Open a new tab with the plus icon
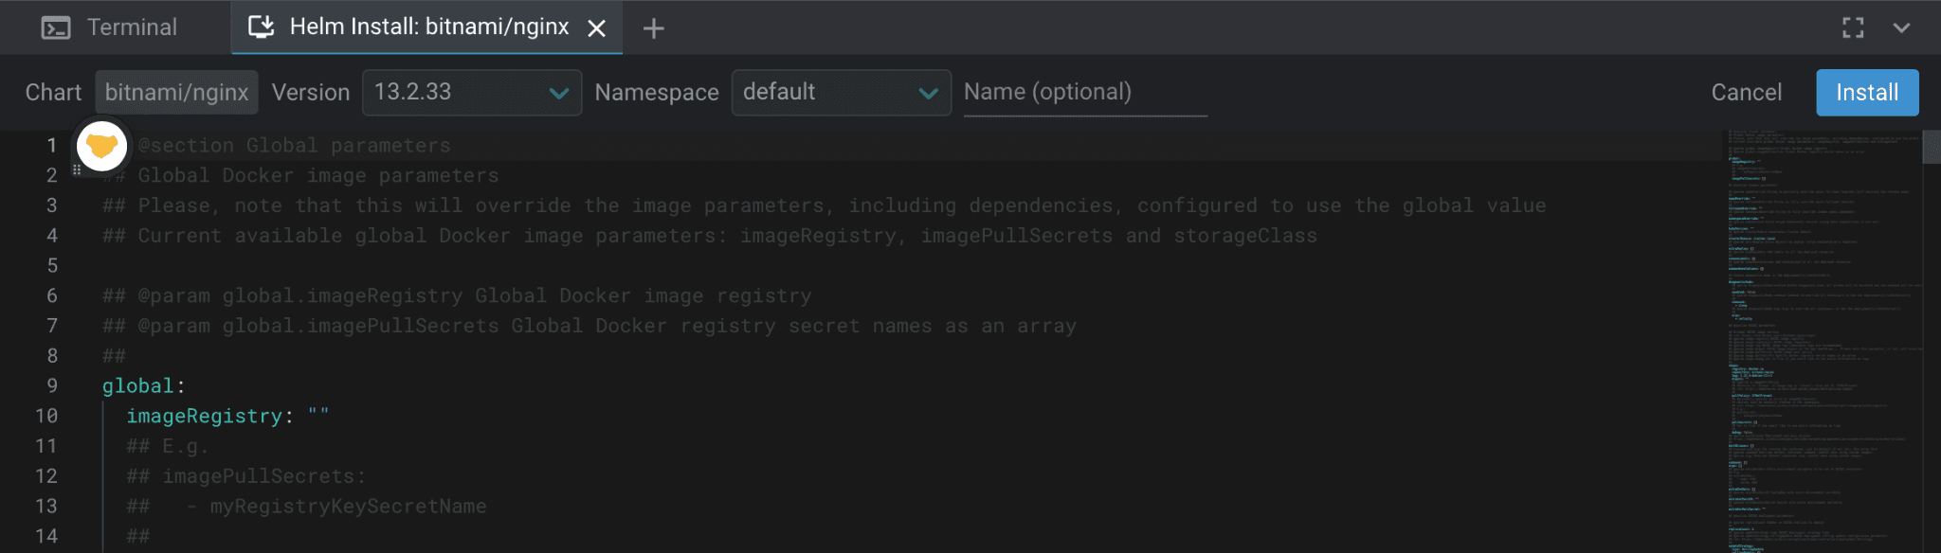Image resolution: width=1941 pixels, height=553 pixels. (654, 28)
